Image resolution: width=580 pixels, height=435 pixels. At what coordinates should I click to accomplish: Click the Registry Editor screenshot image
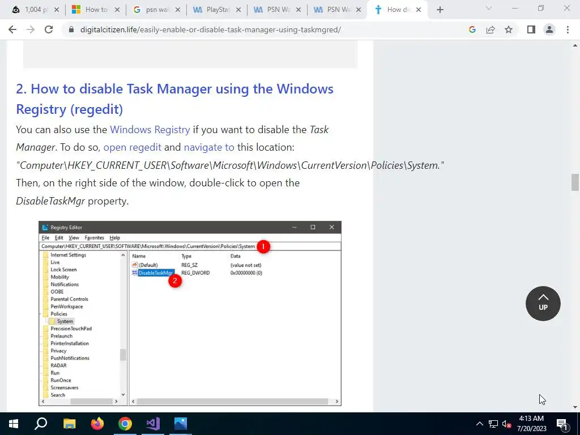[x=190, y=313]
